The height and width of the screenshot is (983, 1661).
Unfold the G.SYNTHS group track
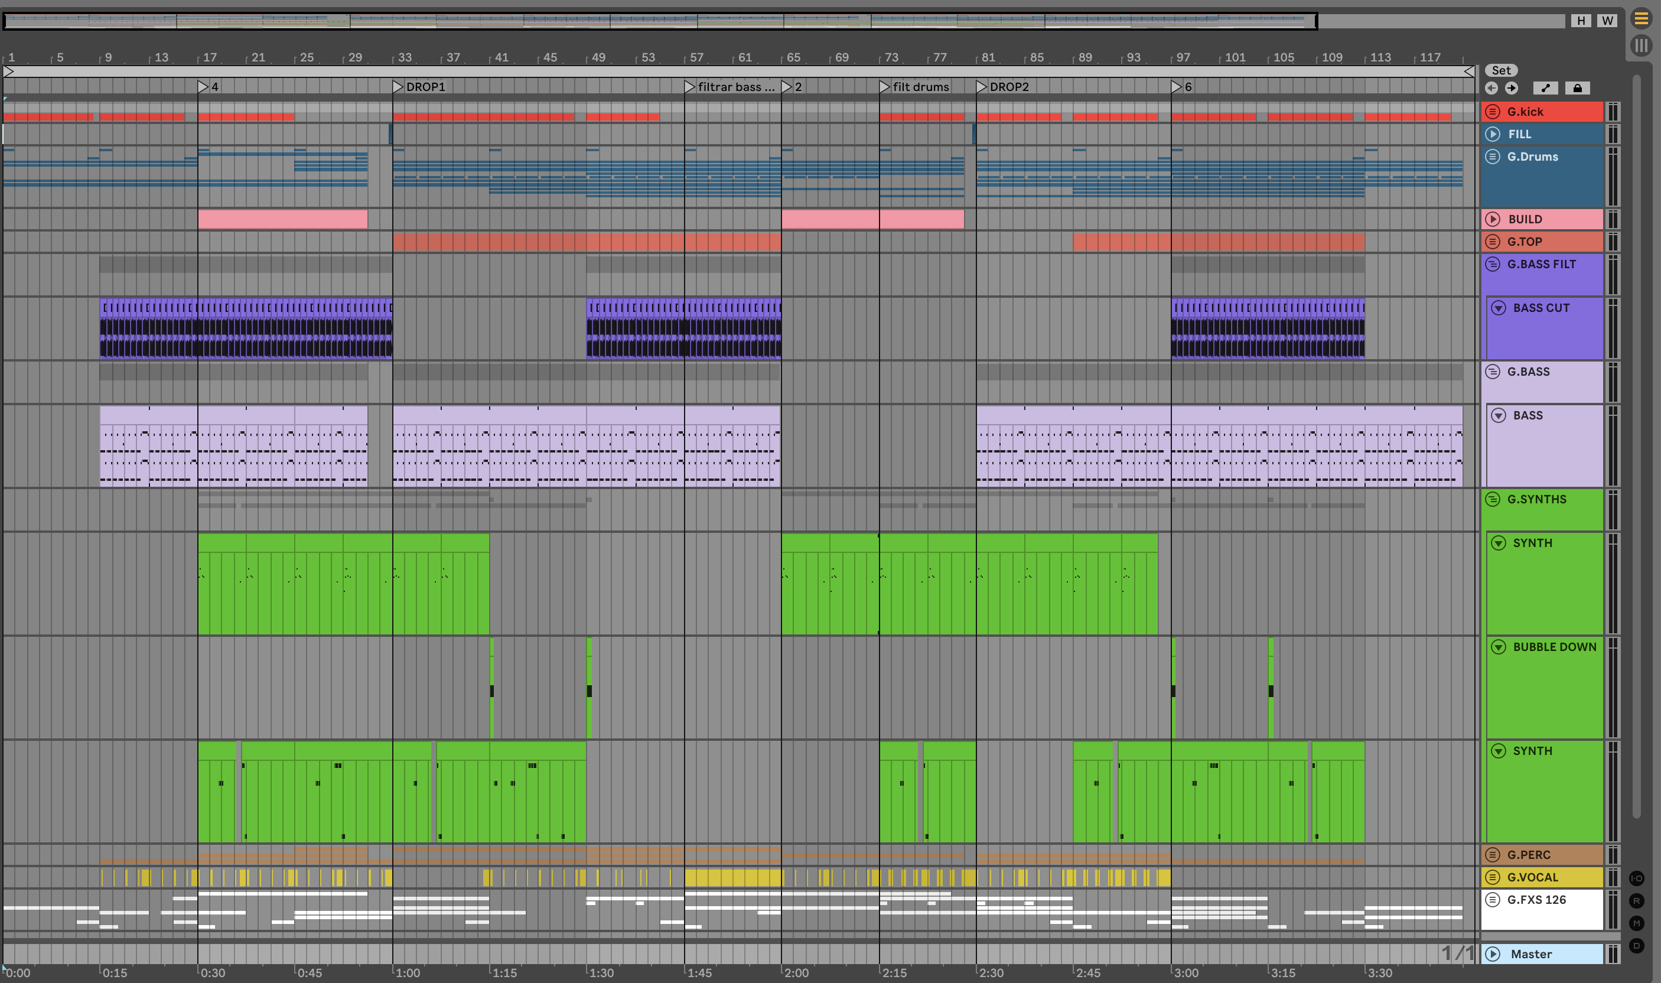point(1493,499)
